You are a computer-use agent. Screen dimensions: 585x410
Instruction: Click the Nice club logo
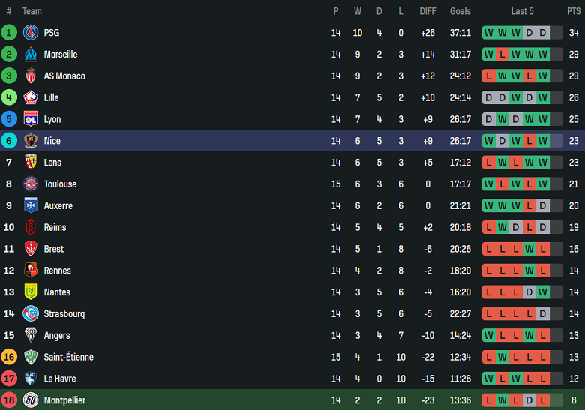pyautogui.click(x=31, y=141)
